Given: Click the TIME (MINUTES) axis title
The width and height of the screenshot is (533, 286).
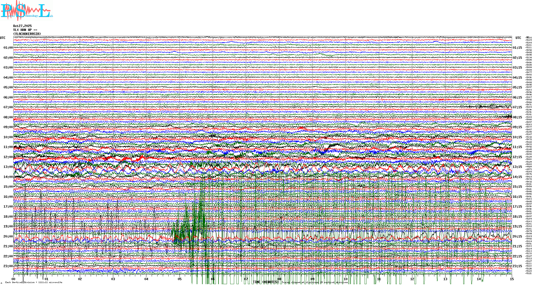Looking at the screenshot, I should pyautogui.click(x=266, y=282).
